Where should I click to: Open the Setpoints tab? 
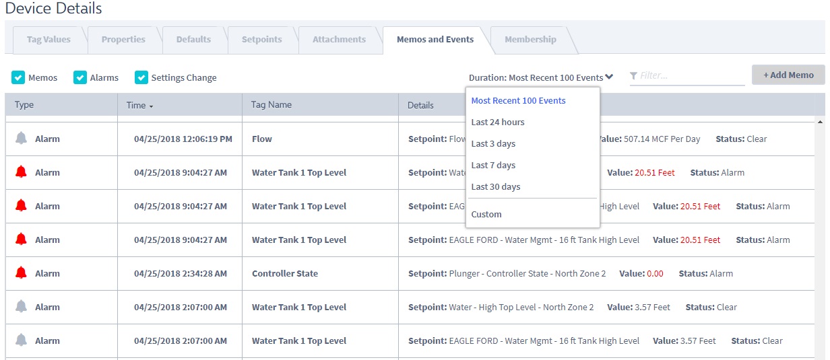click(262, 40)
